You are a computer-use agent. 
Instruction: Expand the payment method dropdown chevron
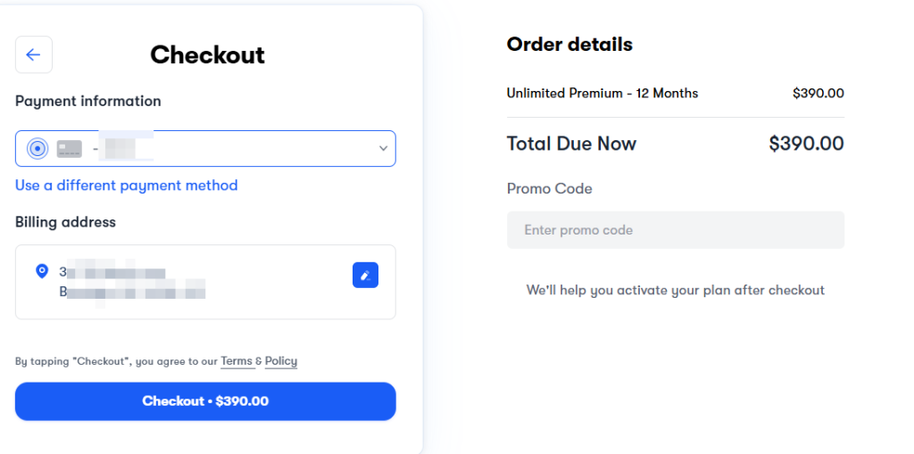(x=383, y=149)
